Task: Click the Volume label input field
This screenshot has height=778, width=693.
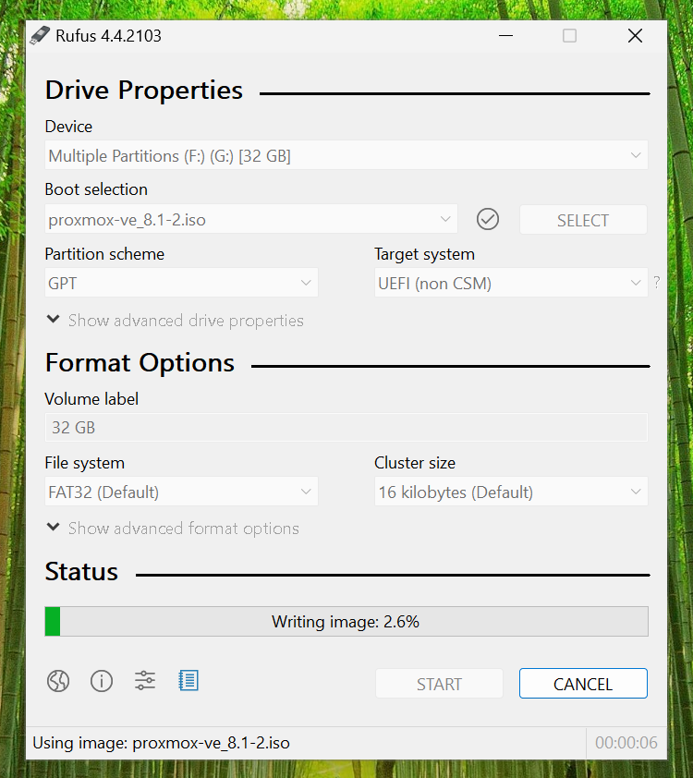Action: (x=346, y=427)
